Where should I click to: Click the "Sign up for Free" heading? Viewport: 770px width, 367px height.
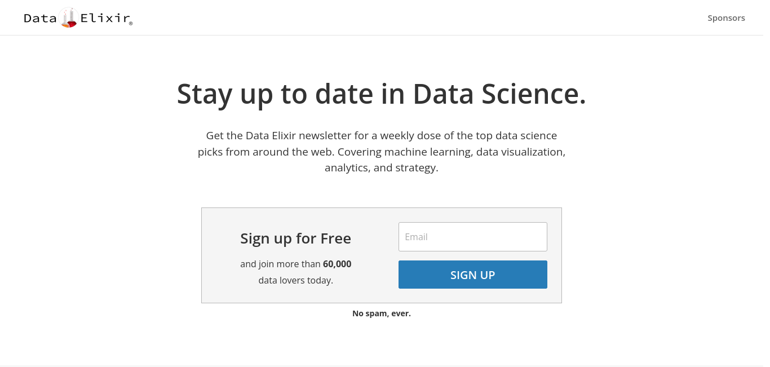tap(296, 238)
